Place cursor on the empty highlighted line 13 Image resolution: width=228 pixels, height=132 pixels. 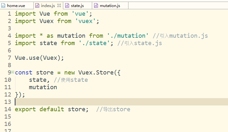(96, 102)
